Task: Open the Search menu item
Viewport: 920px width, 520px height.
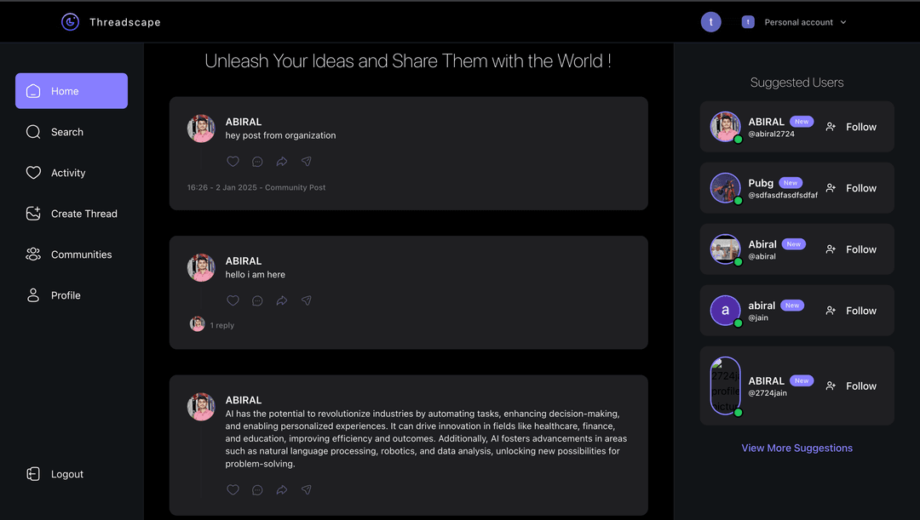Action: click(66, 132)
